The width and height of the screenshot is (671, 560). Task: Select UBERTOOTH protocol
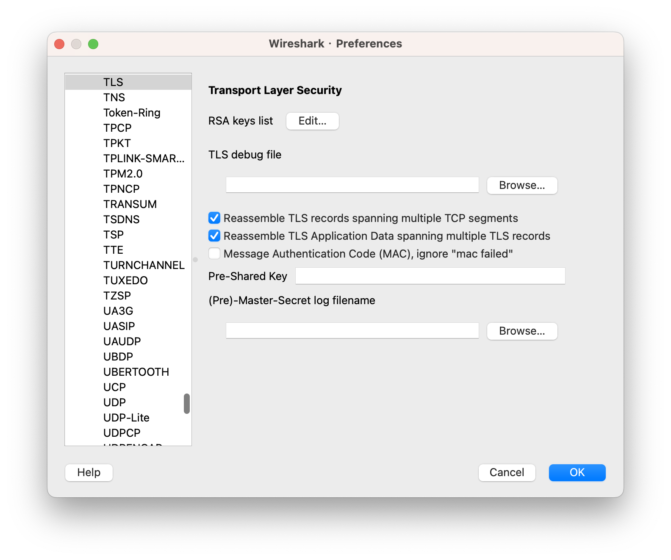(x=128, y=372)
